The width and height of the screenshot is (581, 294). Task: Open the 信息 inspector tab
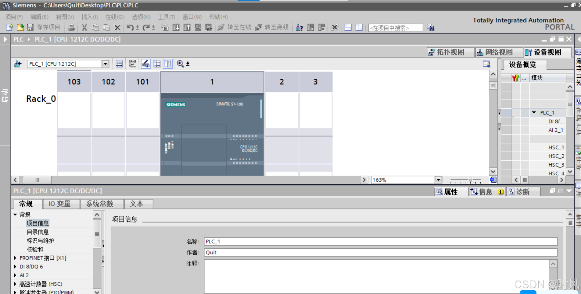click(486, 192)
